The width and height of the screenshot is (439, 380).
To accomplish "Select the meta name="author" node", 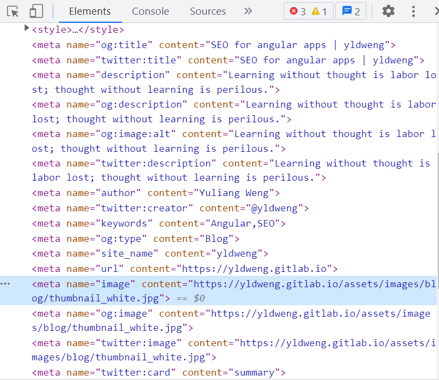I will pyautogui.click(x=156, y=193).
